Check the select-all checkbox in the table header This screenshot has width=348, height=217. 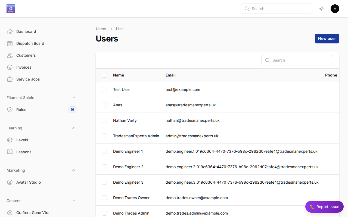(104, 75)
